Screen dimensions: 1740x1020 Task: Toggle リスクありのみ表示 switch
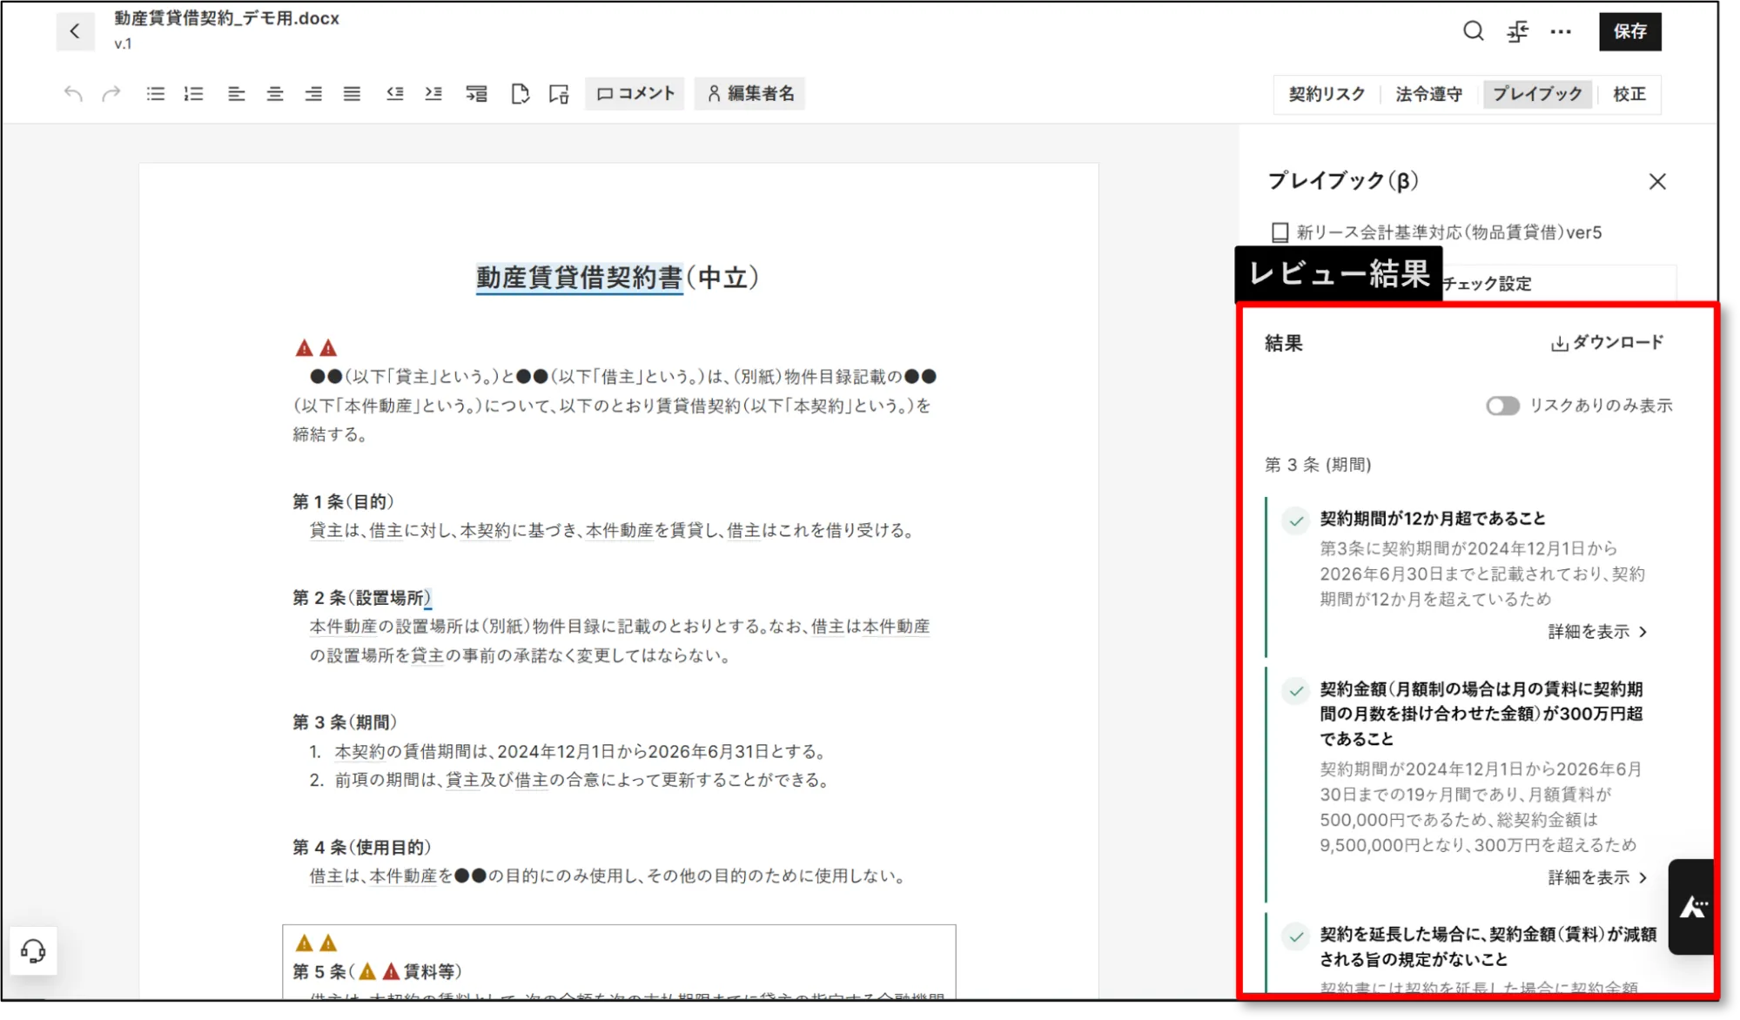pos(1502,406)
